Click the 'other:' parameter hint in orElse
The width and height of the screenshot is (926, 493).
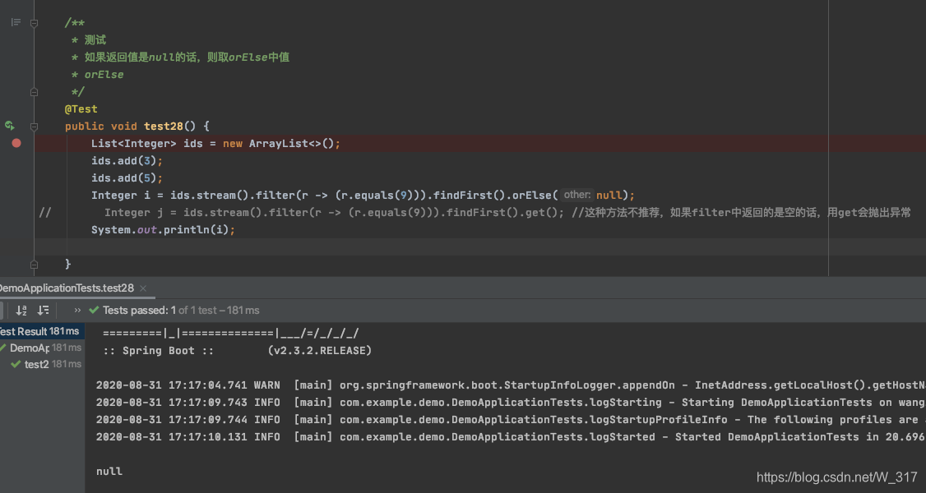(576, 195)
